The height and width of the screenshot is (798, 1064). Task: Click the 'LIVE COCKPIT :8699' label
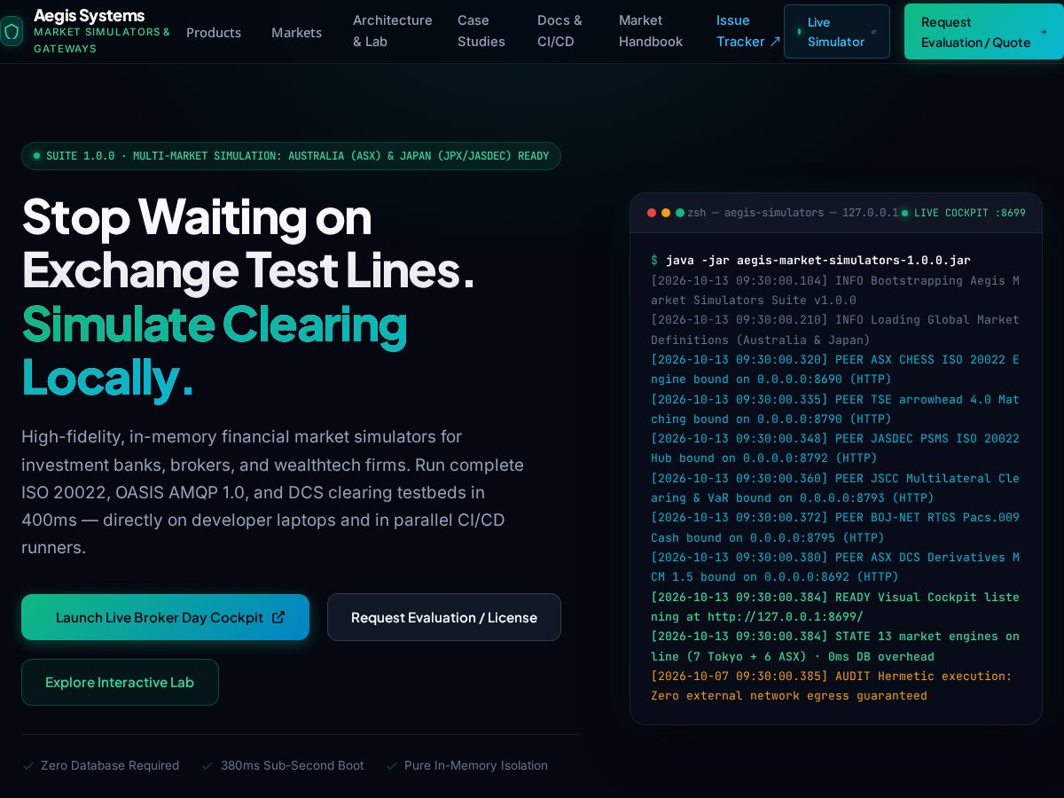(970, 213)
